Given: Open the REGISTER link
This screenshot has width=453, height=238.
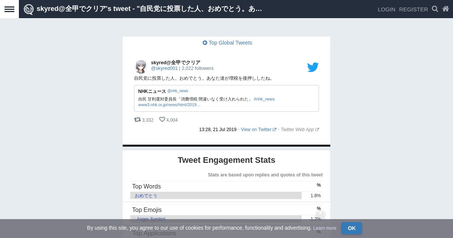Looking at the screenshot, I should click(x=413, y=9).
